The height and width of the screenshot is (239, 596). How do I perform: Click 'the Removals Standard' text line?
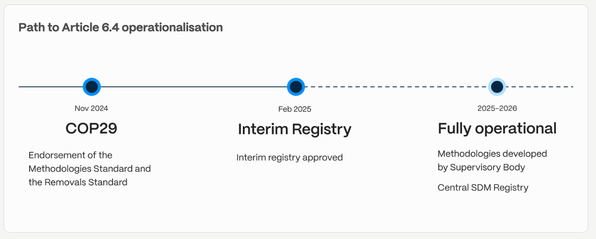(x=78, y=182)
